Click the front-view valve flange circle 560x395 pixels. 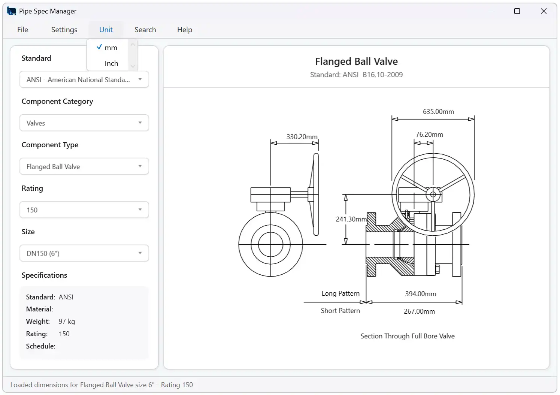tap(270, 244)
